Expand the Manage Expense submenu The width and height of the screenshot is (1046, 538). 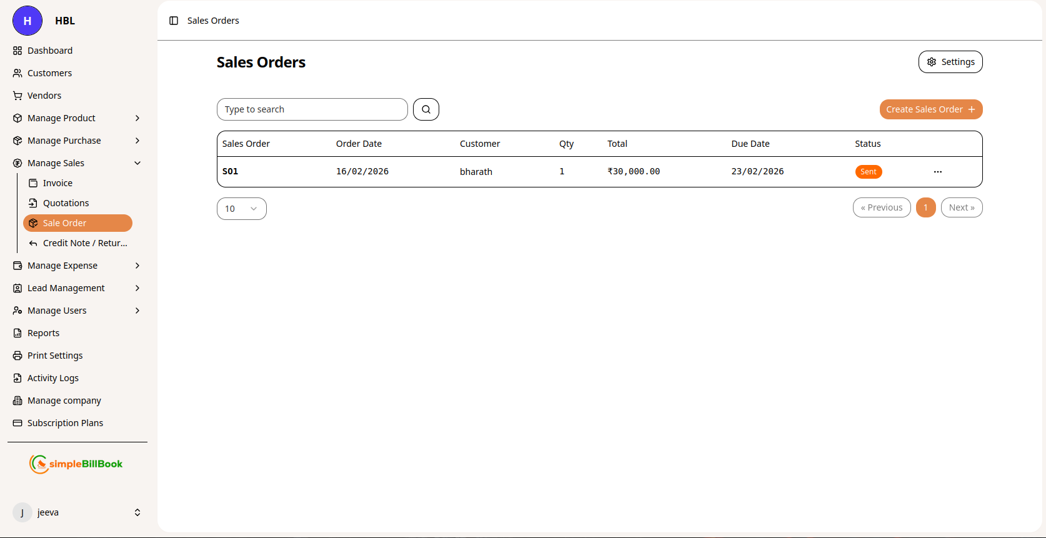137,266
